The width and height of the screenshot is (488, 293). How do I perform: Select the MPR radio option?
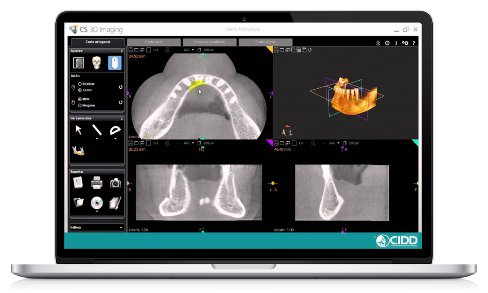[80, 99]
